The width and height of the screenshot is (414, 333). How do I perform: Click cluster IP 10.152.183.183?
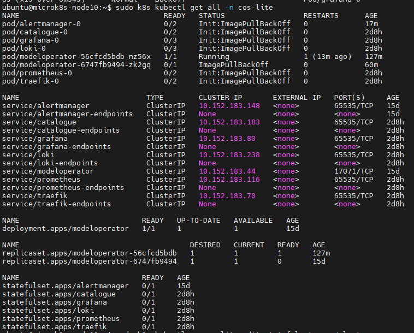coord(229,122)
